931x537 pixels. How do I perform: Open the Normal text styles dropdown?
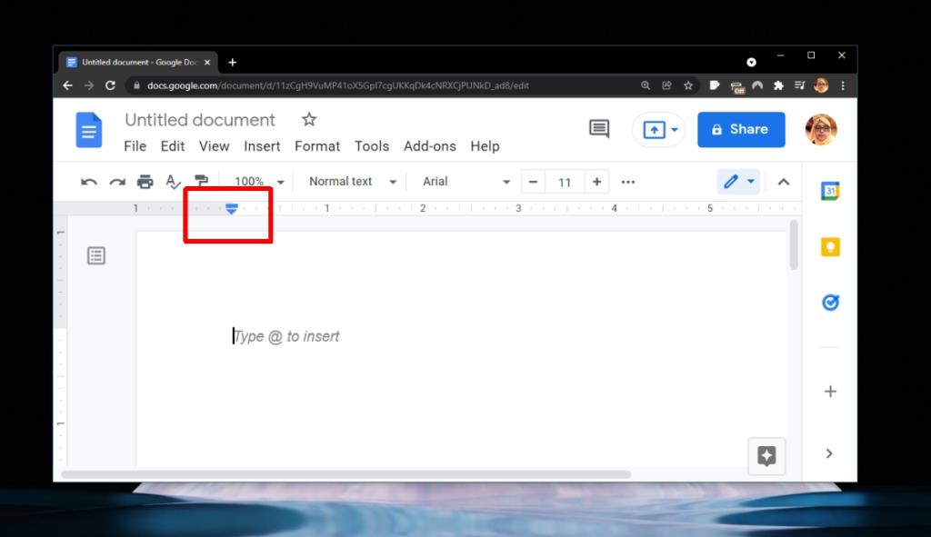tap(350, 182)
